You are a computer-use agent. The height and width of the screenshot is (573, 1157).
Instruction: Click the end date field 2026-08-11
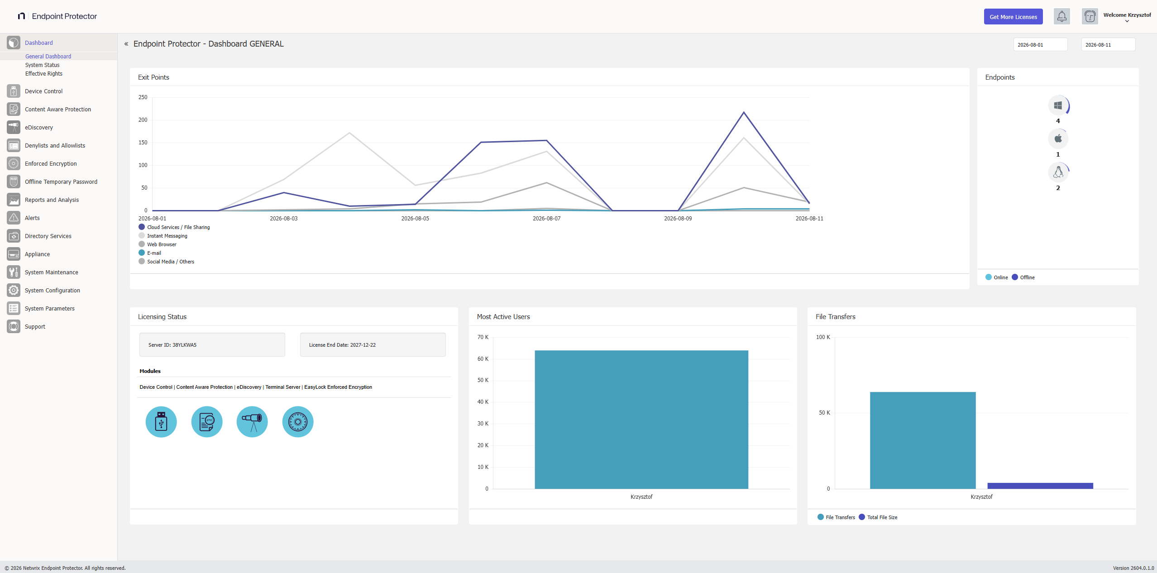click(1108, 45)
